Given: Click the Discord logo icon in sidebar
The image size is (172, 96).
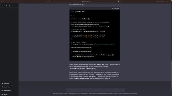Looking at the screenshot, I should (x=2, y=87).
